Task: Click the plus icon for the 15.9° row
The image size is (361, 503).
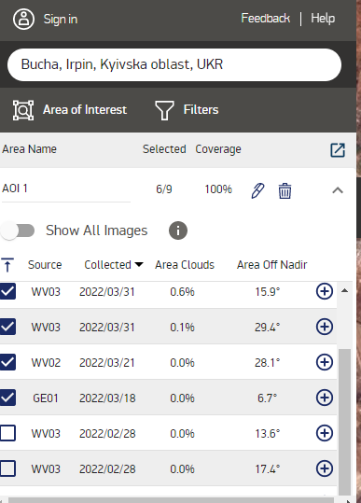Action: tap(325, 291)
